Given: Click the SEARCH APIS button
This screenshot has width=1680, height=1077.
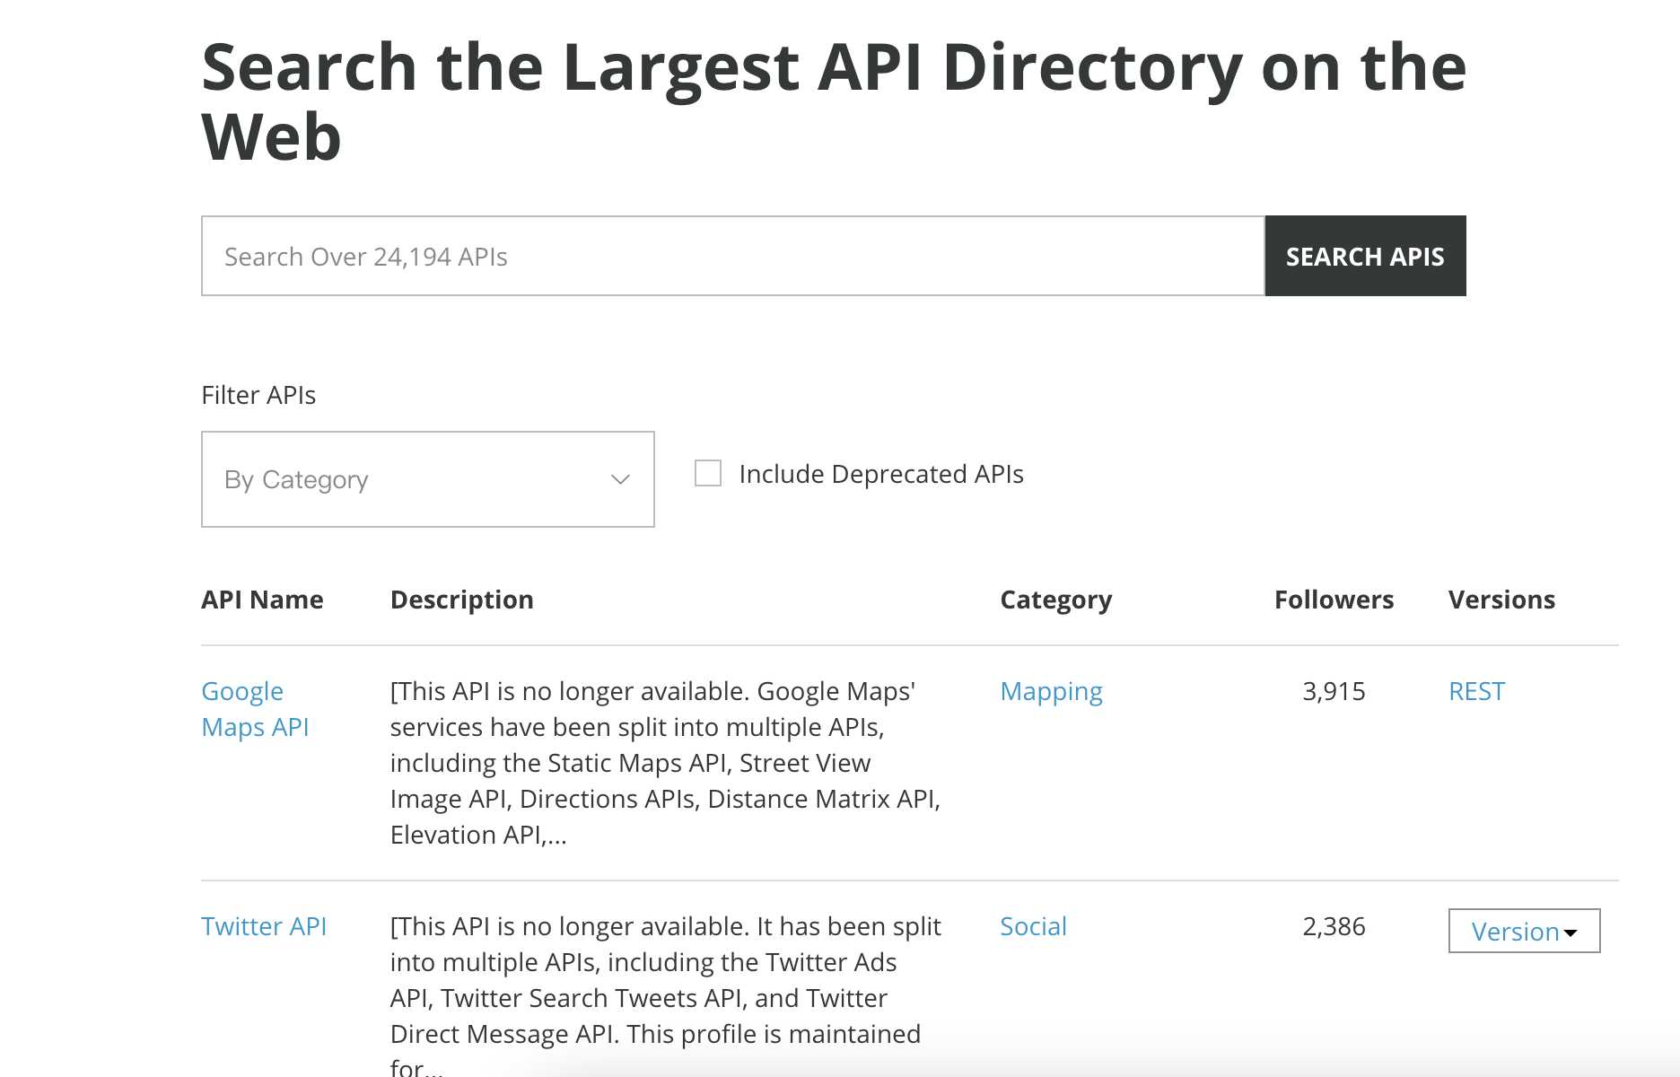Looking at the screenshot, I should pyautogui.click(x=1365, y=256).
